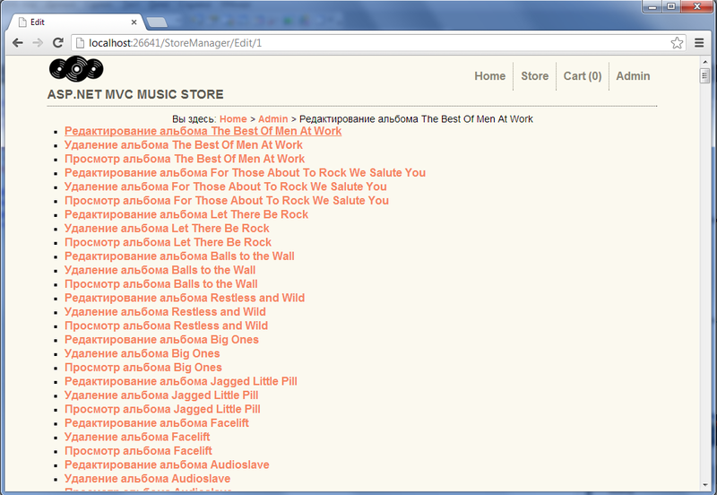Open Просмотр альбома Balls to the Wall
This screenshot has width=717, height=495.
161,284
